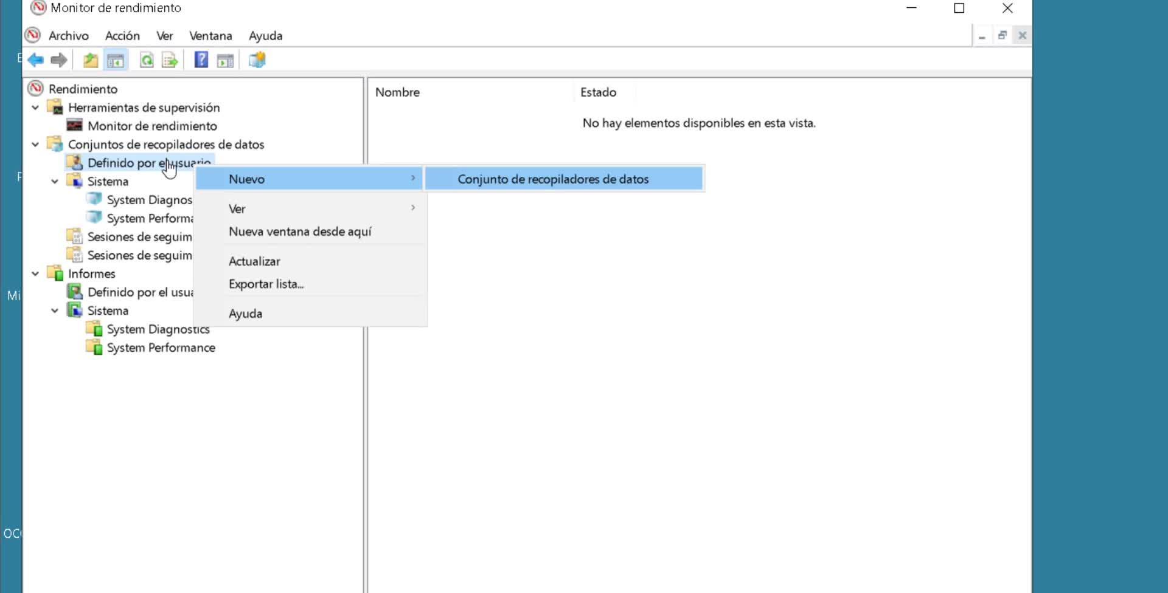
Task: Select the Informes tree label
Action: (91, 273)
